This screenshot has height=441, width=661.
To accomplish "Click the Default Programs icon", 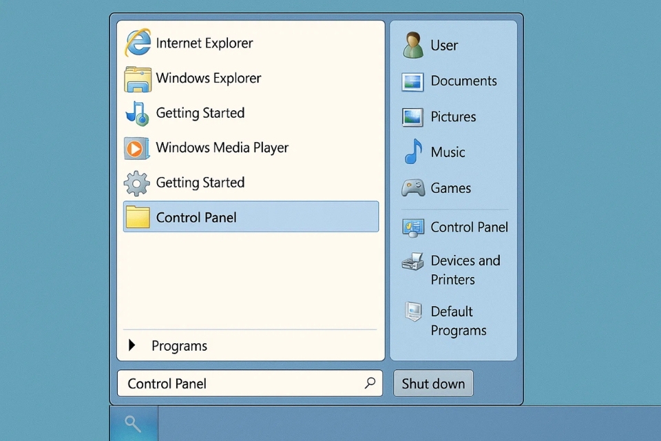I will click(413, 312).
